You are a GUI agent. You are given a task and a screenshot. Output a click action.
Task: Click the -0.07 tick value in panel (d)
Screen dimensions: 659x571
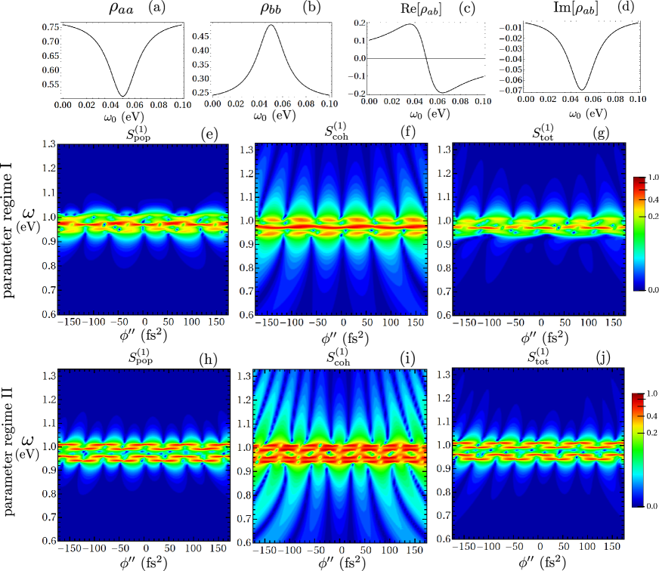pyautogui.click(x=511, y=91)
